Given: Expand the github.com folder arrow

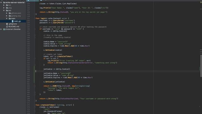Looking at the screenshot, I should pyautogui.click(x=7, y=13).
